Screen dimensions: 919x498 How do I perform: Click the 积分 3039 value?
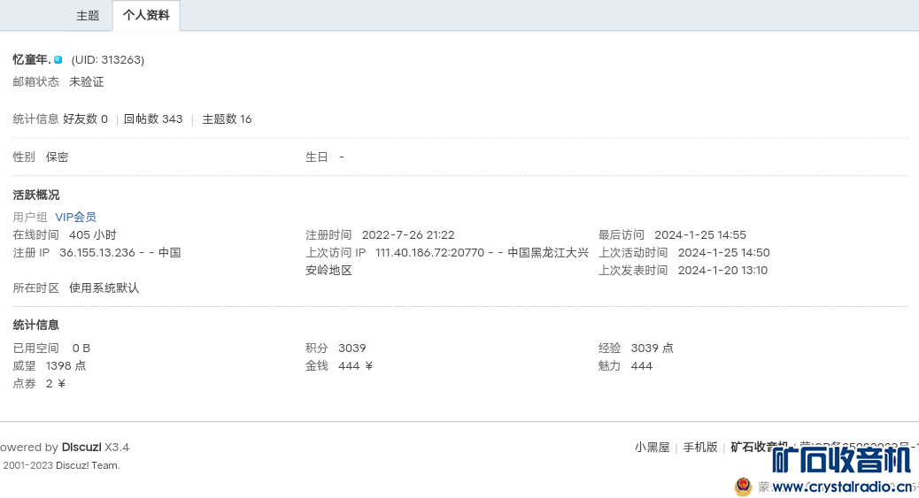[351, 349]
